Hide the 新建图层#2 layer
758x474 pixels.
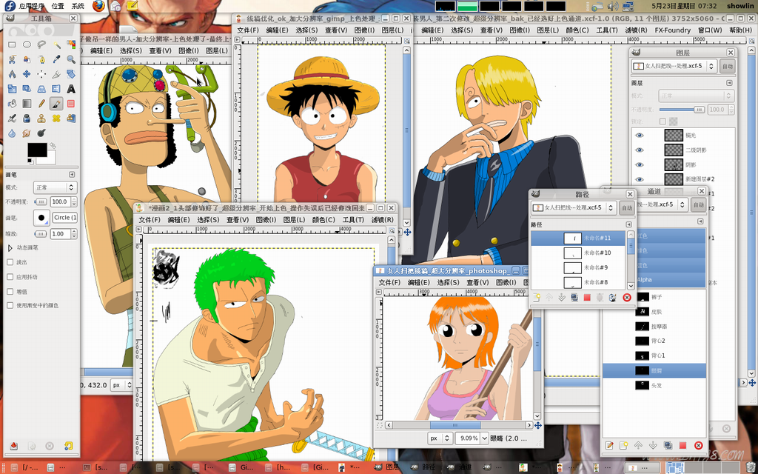(x=640, y=179)
